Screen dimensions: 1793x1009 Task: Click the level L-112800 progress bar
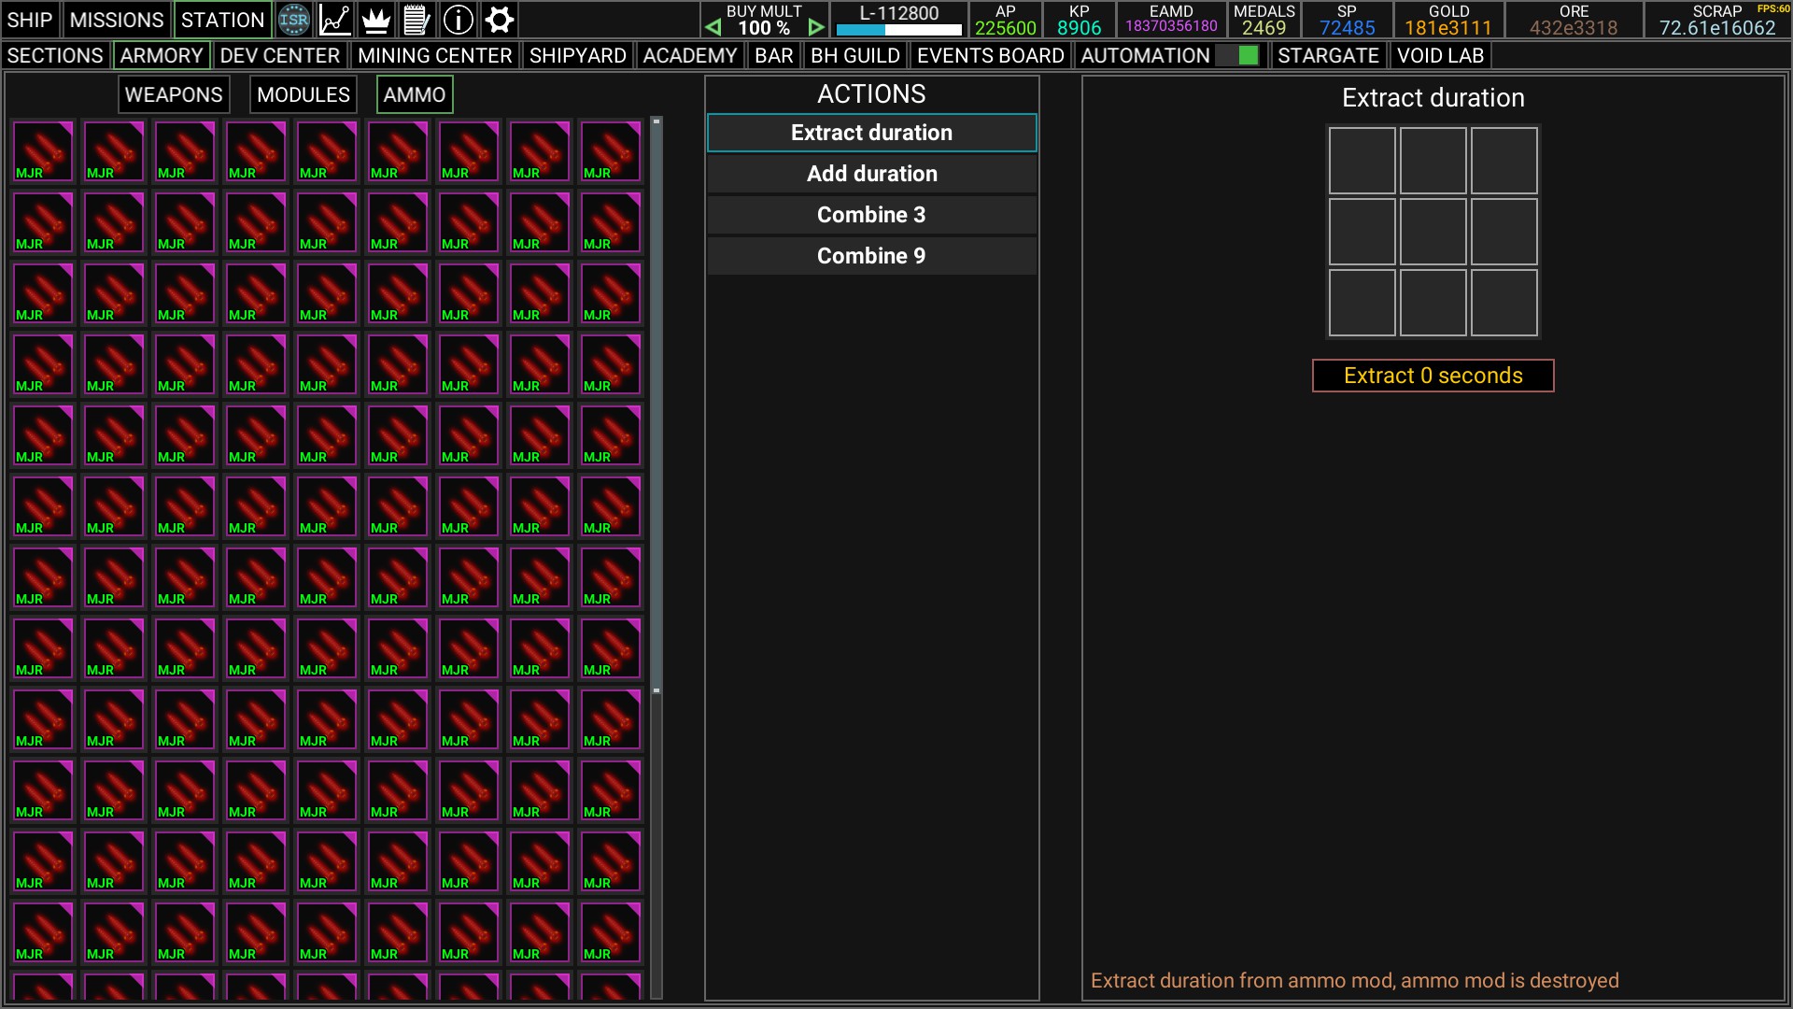898,30
